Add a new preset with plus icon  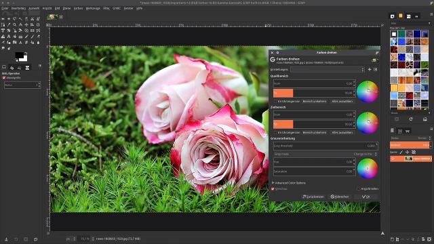(370, 69)
